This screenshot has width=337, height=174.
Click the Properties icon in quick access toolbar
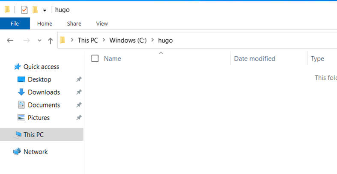pyautogui.click(x=24, y=10)
